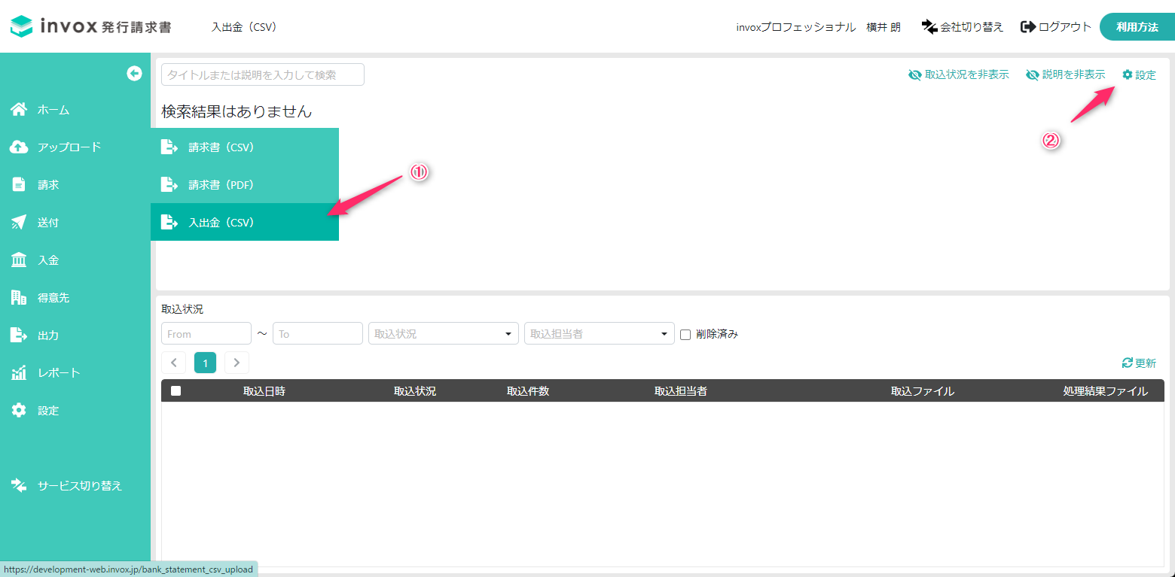Select 請求書（PDF） from upload submenu
Image resolution: width=1175 pixels, height=577 pixels.
pyautogui.click(x=221, y=185)
